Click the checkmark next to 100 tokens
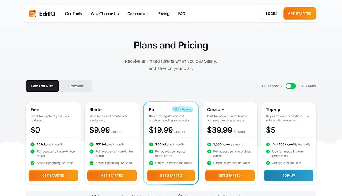 tap(92, 145)
